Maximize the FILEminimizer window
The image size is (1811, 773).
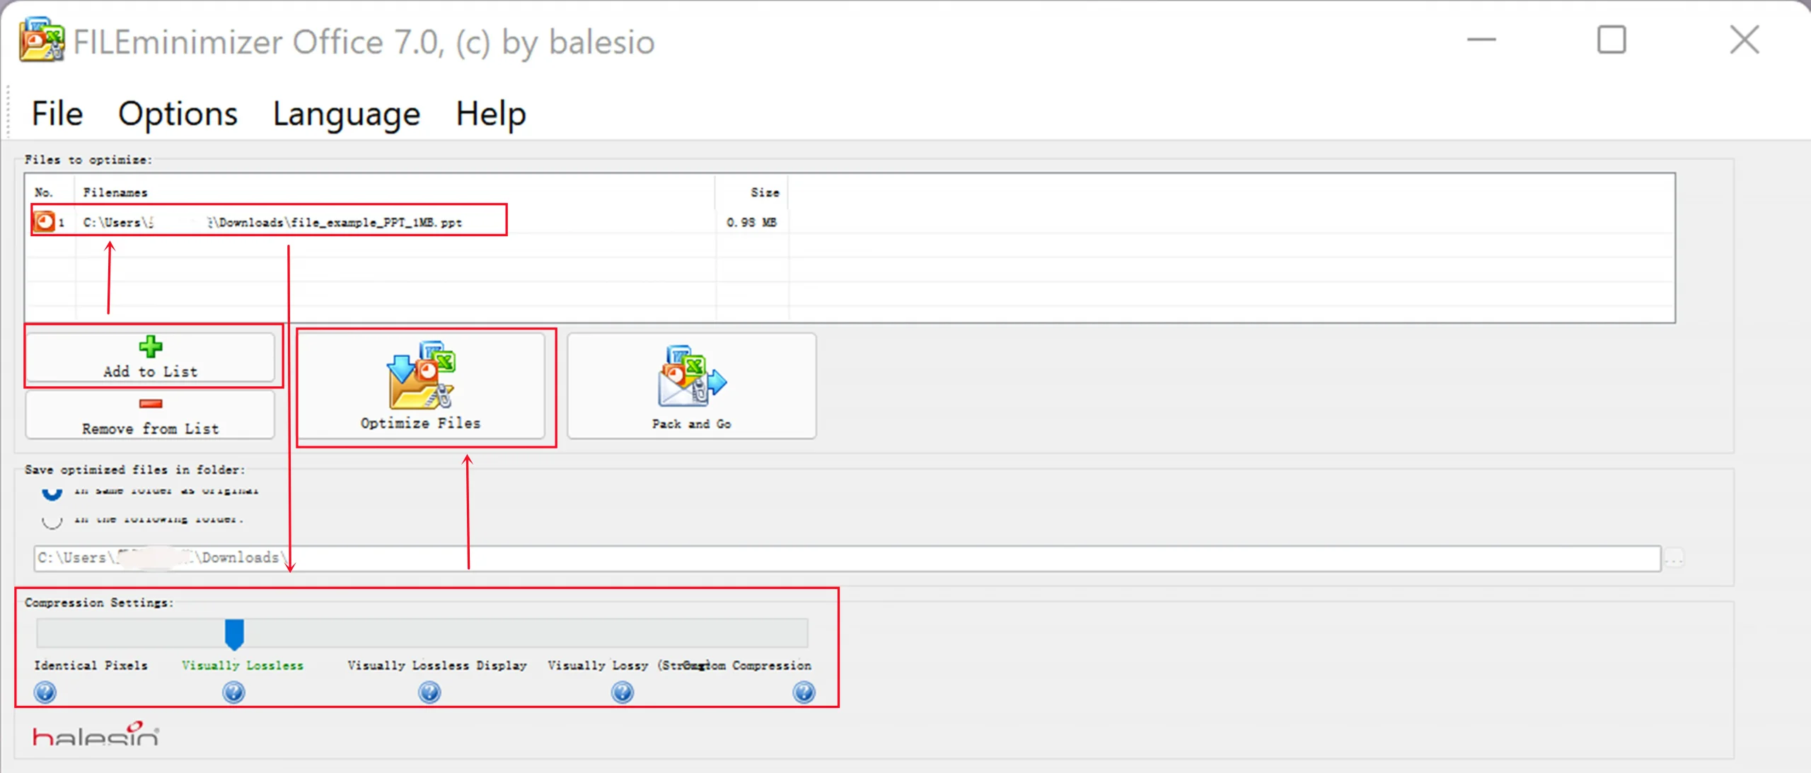pyautogui.click(x=1612, y=40)
